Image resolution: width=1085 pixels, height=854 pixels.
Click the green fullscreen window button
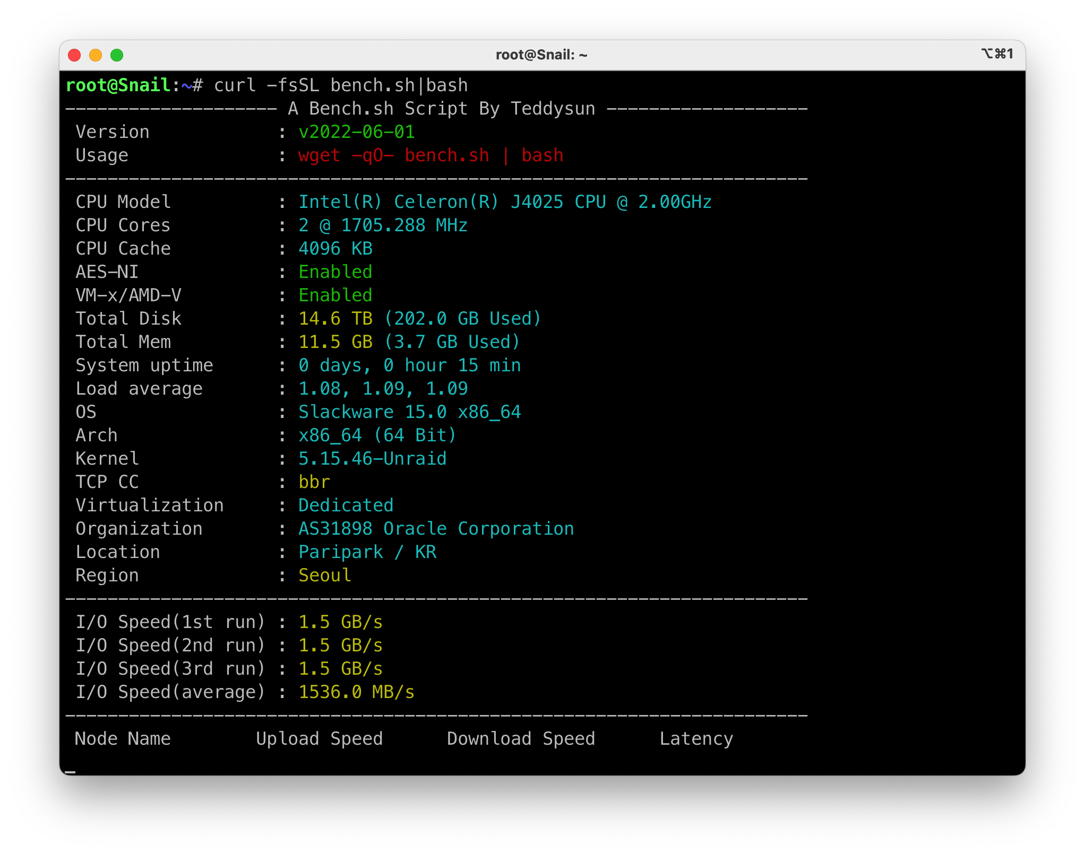(117, 55)
